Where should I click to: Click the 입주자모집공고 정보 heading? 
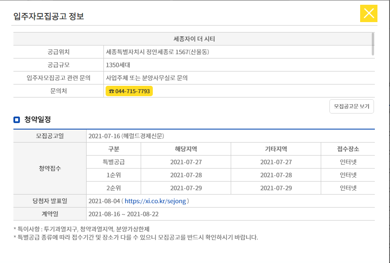point(49,16)
